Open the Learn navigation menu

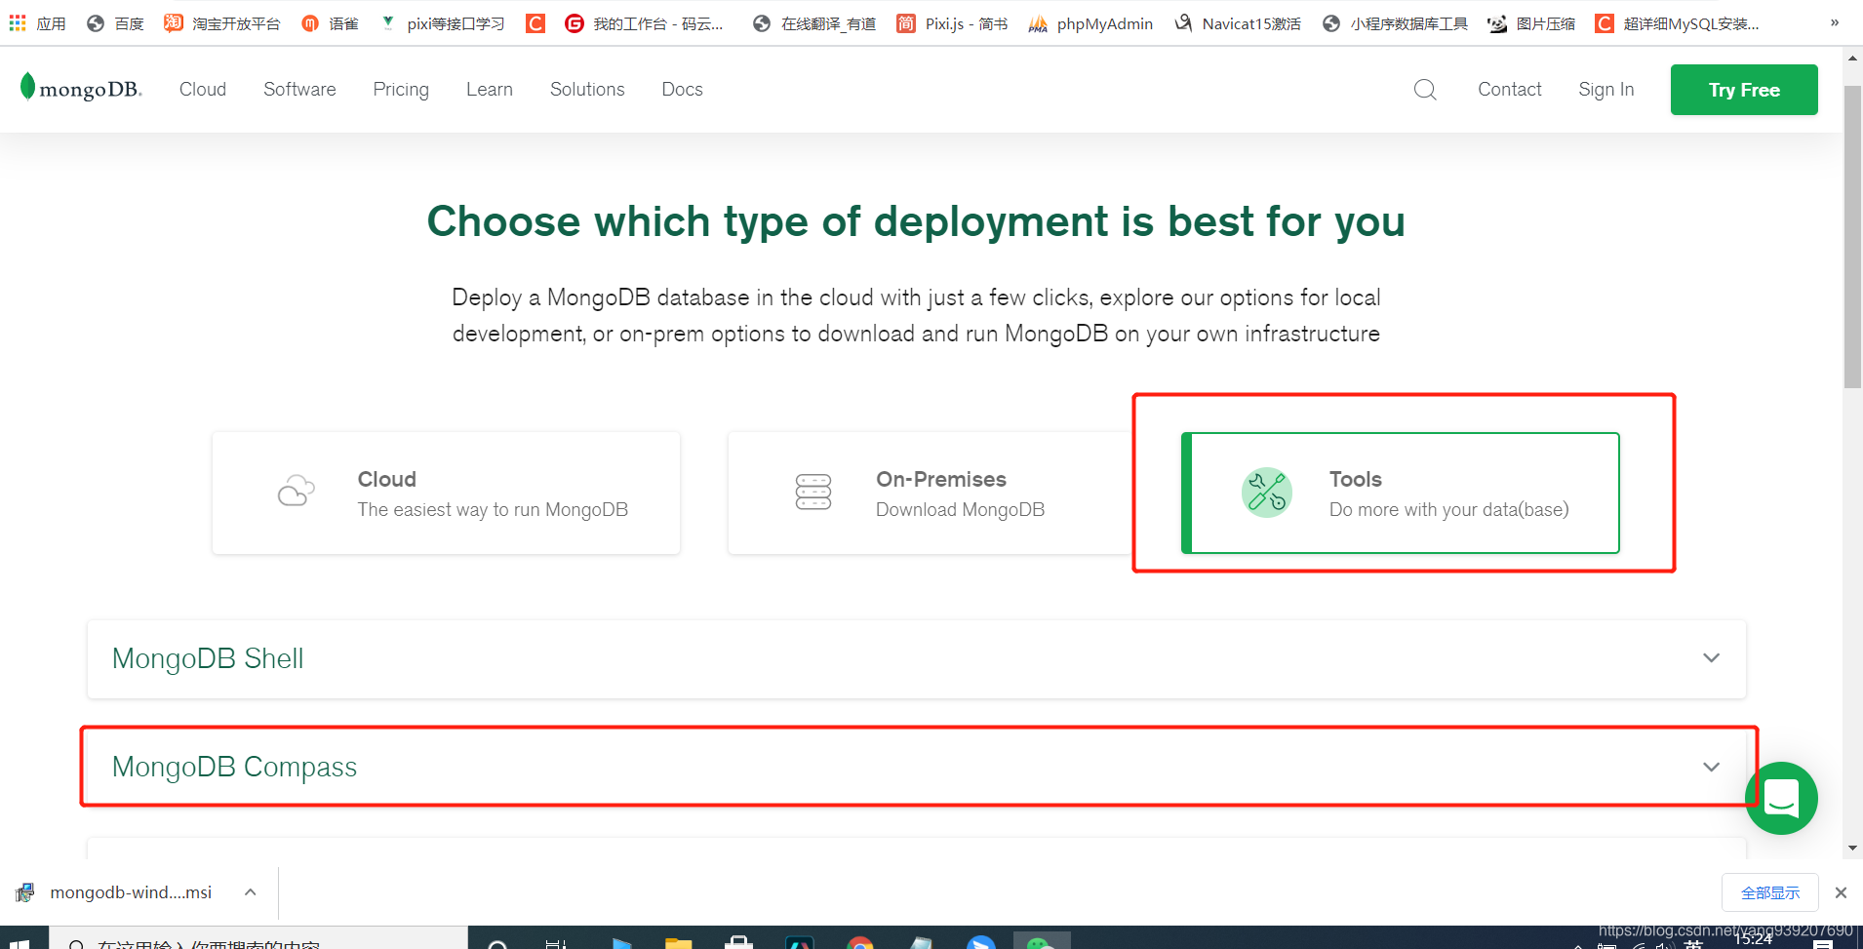point(490,90)
